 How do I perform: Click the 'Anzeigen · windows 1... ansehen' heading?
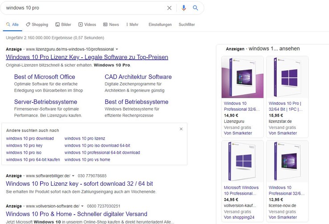coord(263,49)
